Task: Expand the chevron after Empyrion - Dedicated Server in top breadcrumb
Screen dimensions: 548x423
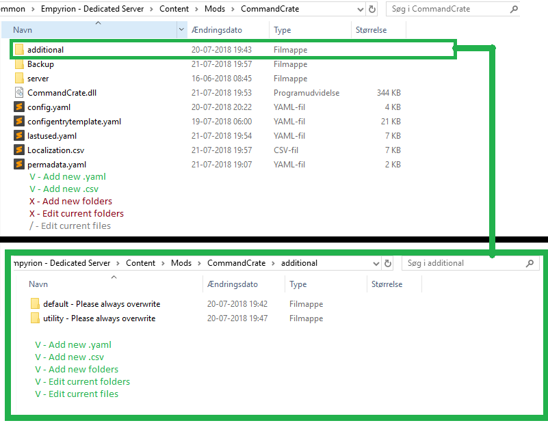Action: tap(151, 9)
